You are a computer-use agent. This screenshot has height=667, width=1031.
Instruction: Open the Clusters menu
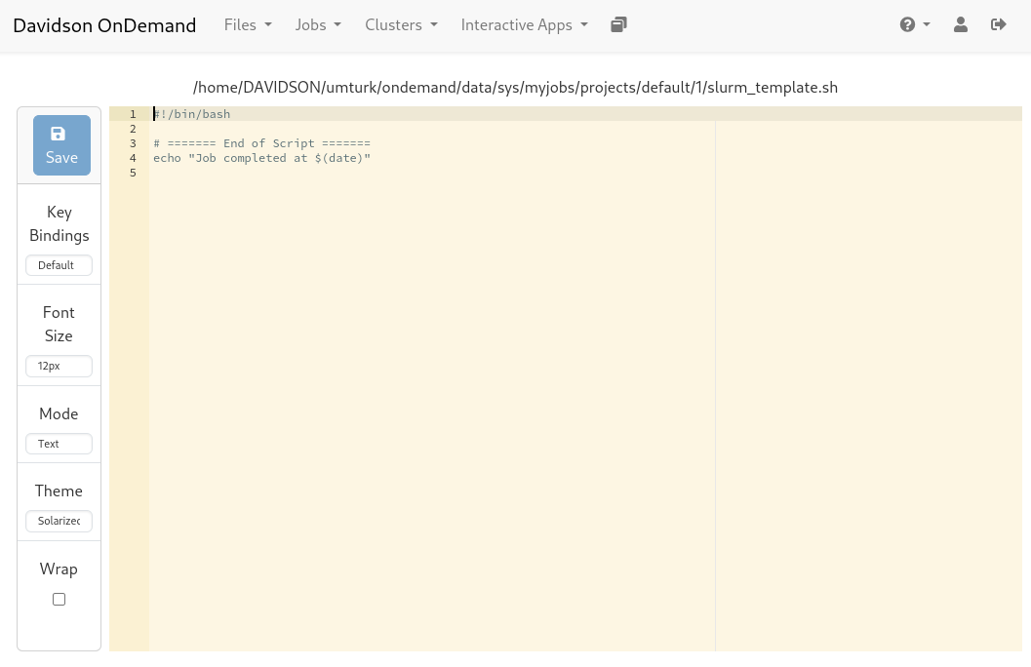[401, 25]
